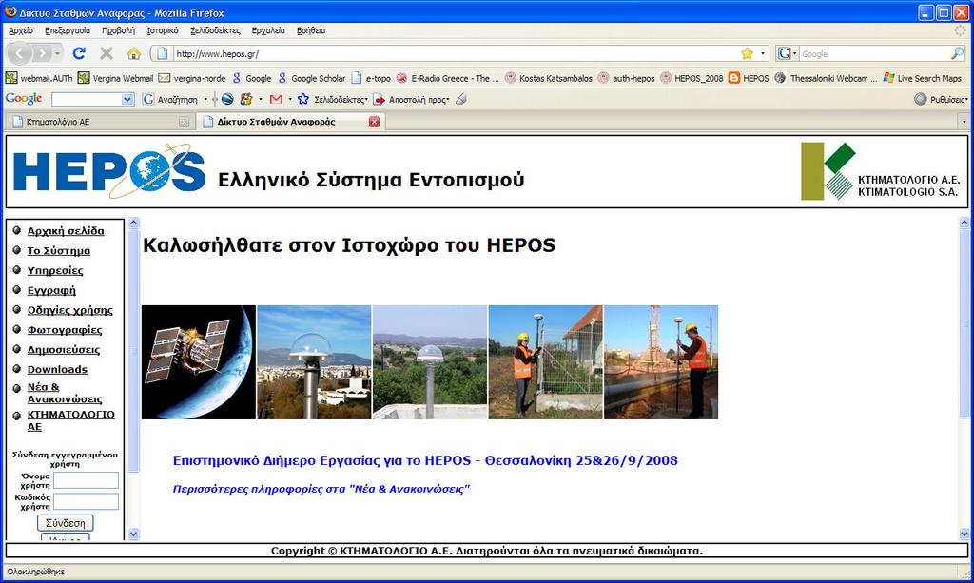Open the Βοήθεια menu
The height and width of the screenshot is (583, 974).
(x=311, y=30)
